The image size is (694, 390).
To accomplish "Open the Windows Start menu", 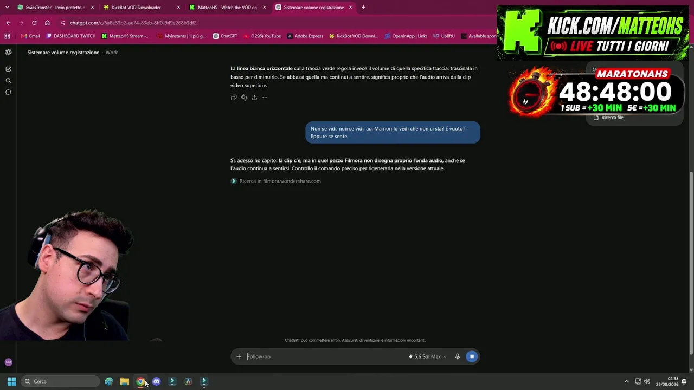I will [x=11, y=381].
